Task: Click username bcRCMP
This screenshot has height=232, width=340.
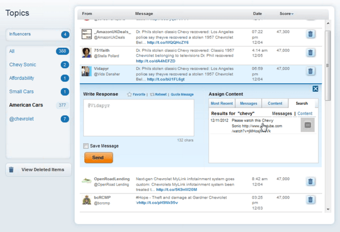Action: coord(102,198)
